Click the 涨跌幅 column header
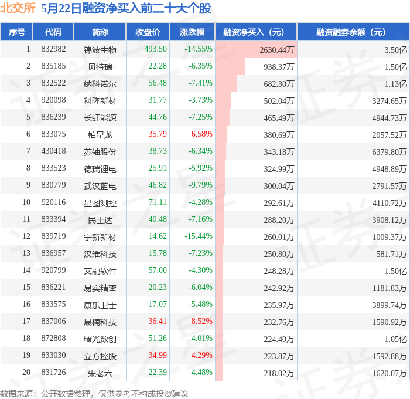The width and height of the screenshot is (410, 399). (x=192, y=32)
